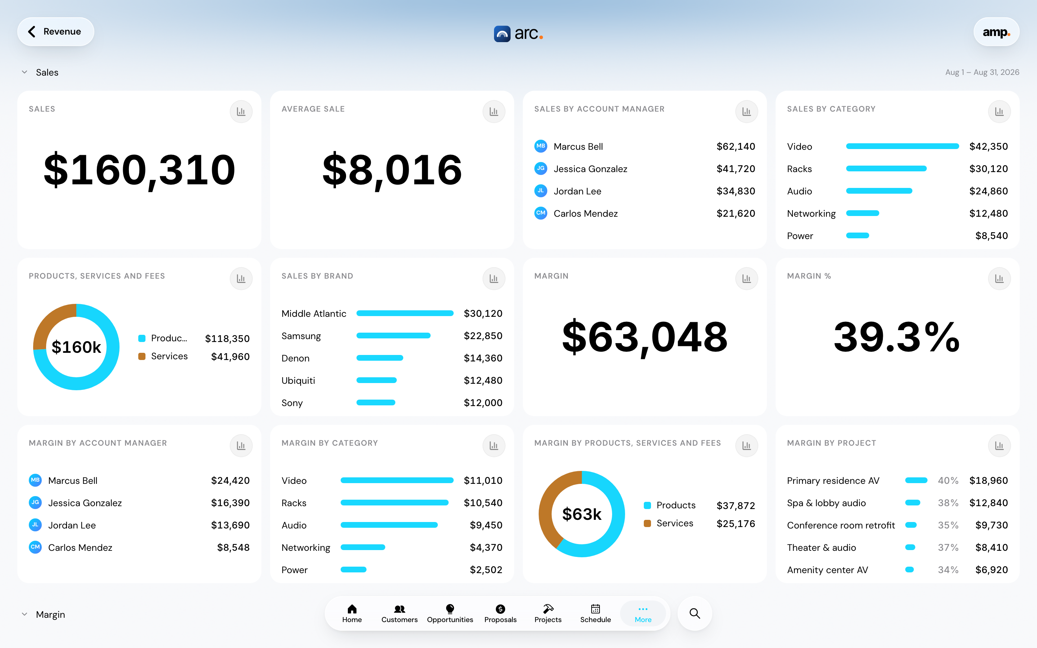
Task: Click Samsung row in Sales by Brand
Action: pyautogui.click(x=392, y=336)
